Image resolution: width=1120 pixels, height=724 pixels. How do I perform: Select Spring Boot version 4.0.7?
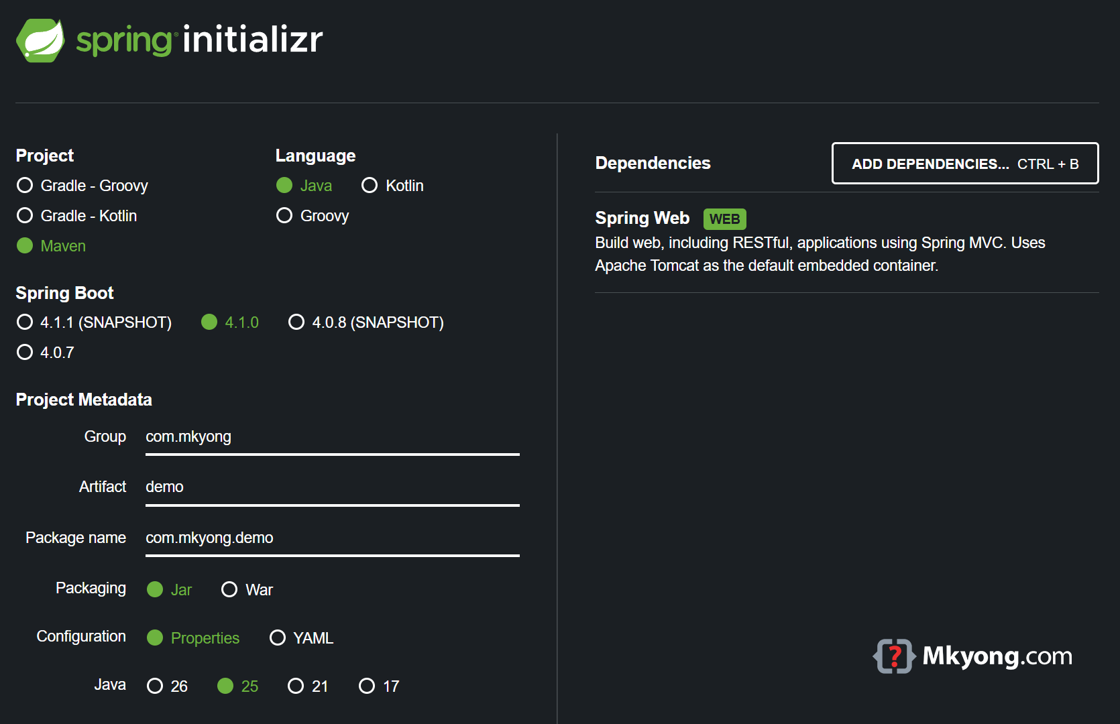click(46, 353)
